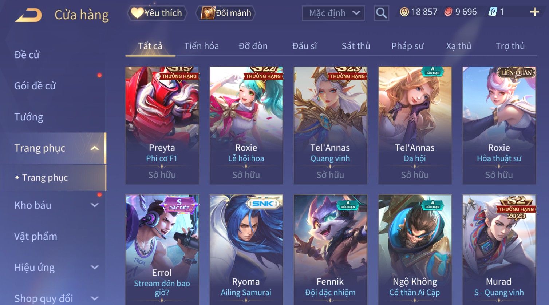
Task: Tap the gold coin icon showing 18 857
Action: click(x=404, y=12)
